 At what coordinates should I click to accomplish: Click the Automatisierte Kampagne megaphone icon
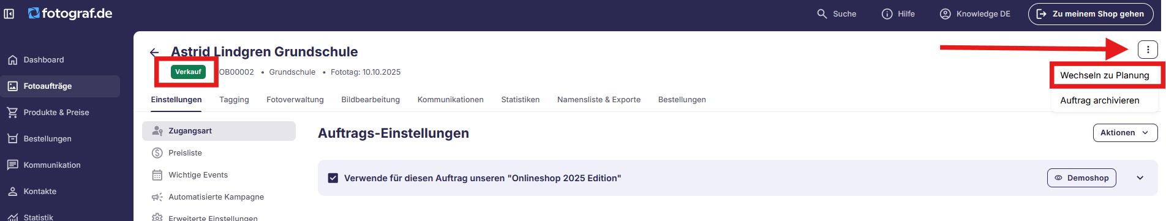coord(157,197)
